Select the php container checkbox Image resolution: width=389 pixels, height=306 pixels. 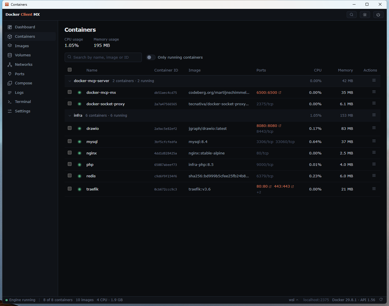[70, 164]
